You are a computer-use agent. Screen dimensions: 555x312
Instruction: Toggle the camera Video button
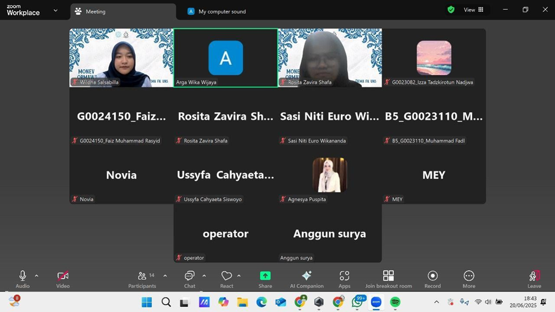[x=63, y=278]
